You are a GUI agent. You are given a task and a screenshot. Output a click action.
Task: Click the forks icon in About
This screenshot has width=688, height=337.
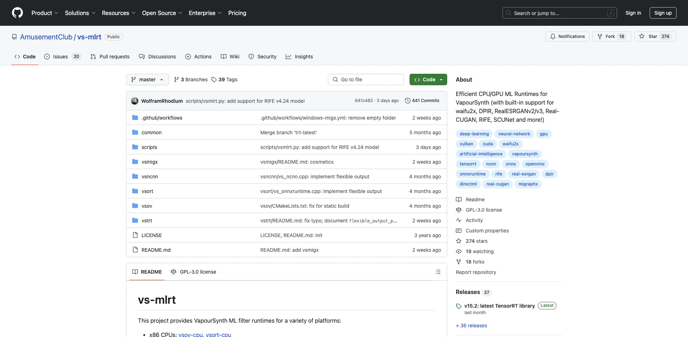click(x=459, y=262)
